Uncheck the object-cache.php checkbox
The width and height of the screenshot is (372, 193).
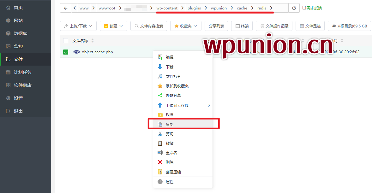pos(66,52)
